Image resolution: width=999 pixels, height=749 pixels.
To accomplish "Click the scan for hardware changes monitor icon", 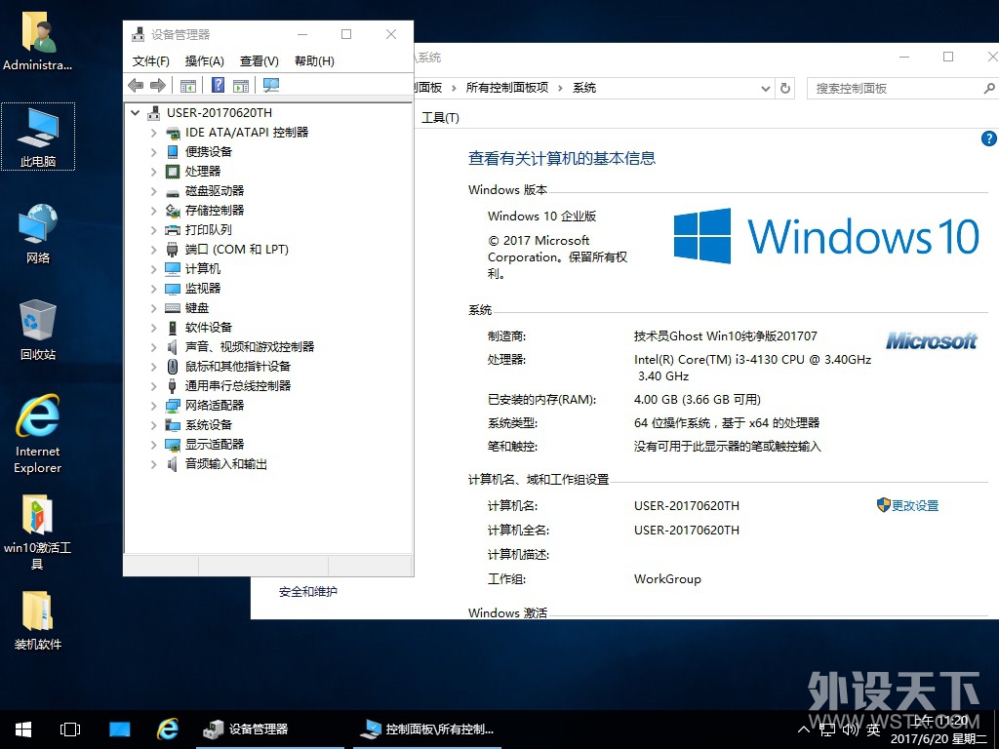I will point(271,85).
